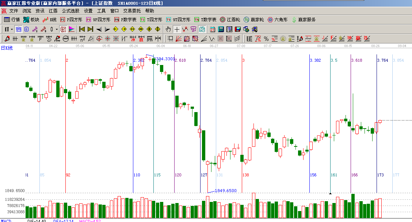Screen dimensions: 412x222
Task: Expand the 日 period dropdown arrow
Action: 12,29
